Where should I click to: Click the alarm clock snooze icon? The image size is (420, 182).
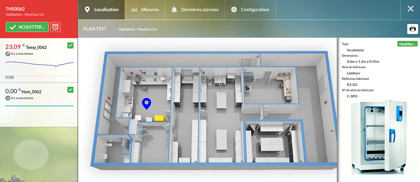(x=55, y=27)
